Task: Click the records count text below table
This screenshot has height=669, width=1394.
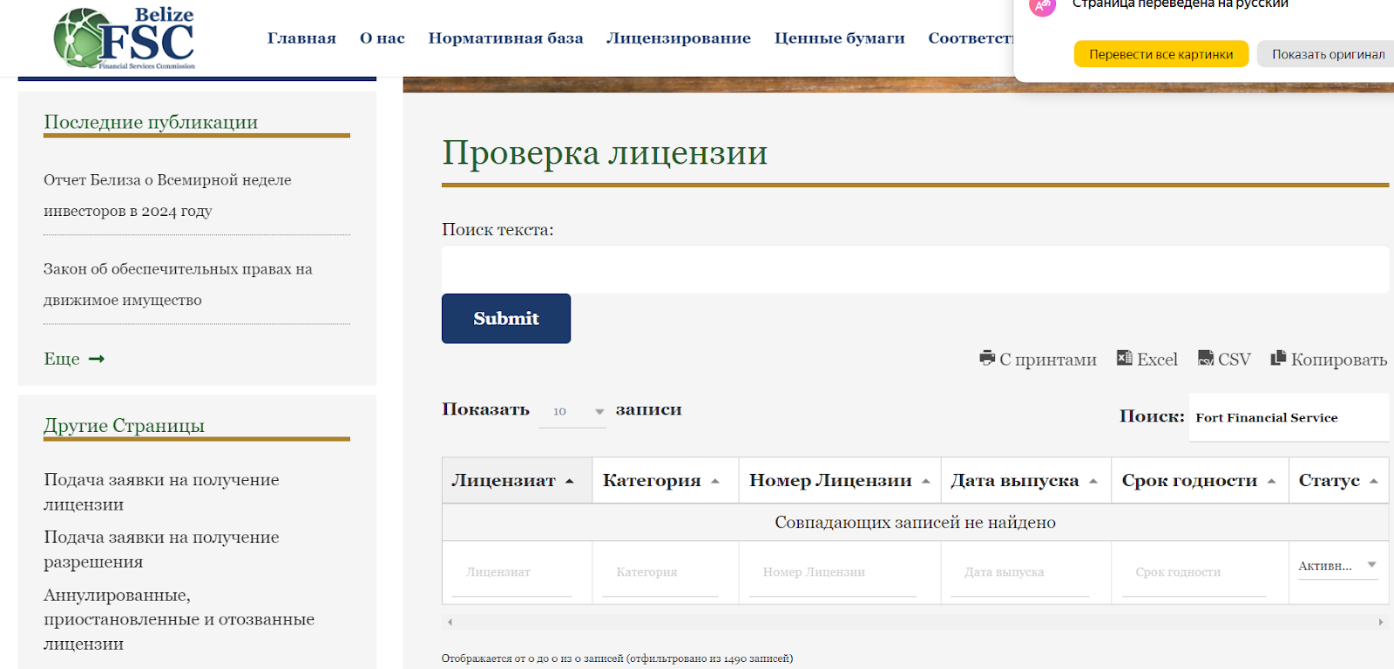Action: coord(617,659)
